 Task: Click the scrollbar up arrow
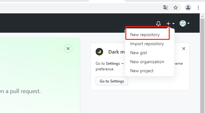(x=202, y=16)
